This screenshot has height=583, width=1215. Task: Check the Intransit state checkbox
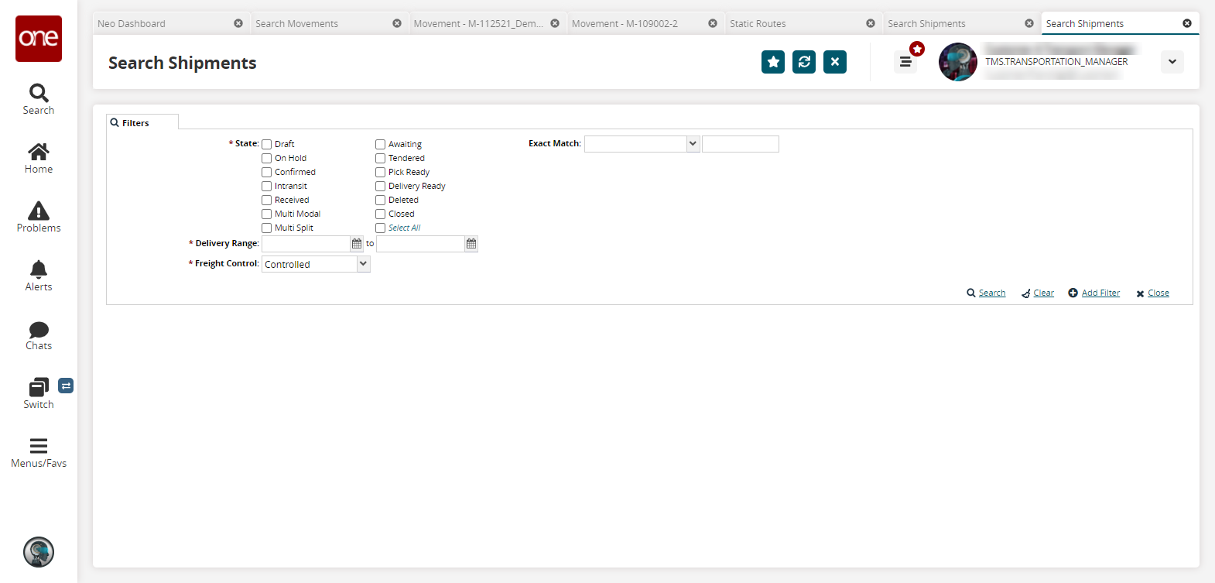267,186
